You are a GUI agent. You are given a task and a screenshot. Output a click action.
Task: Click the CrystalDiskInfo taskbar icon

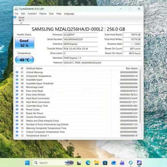click(139, 163)
